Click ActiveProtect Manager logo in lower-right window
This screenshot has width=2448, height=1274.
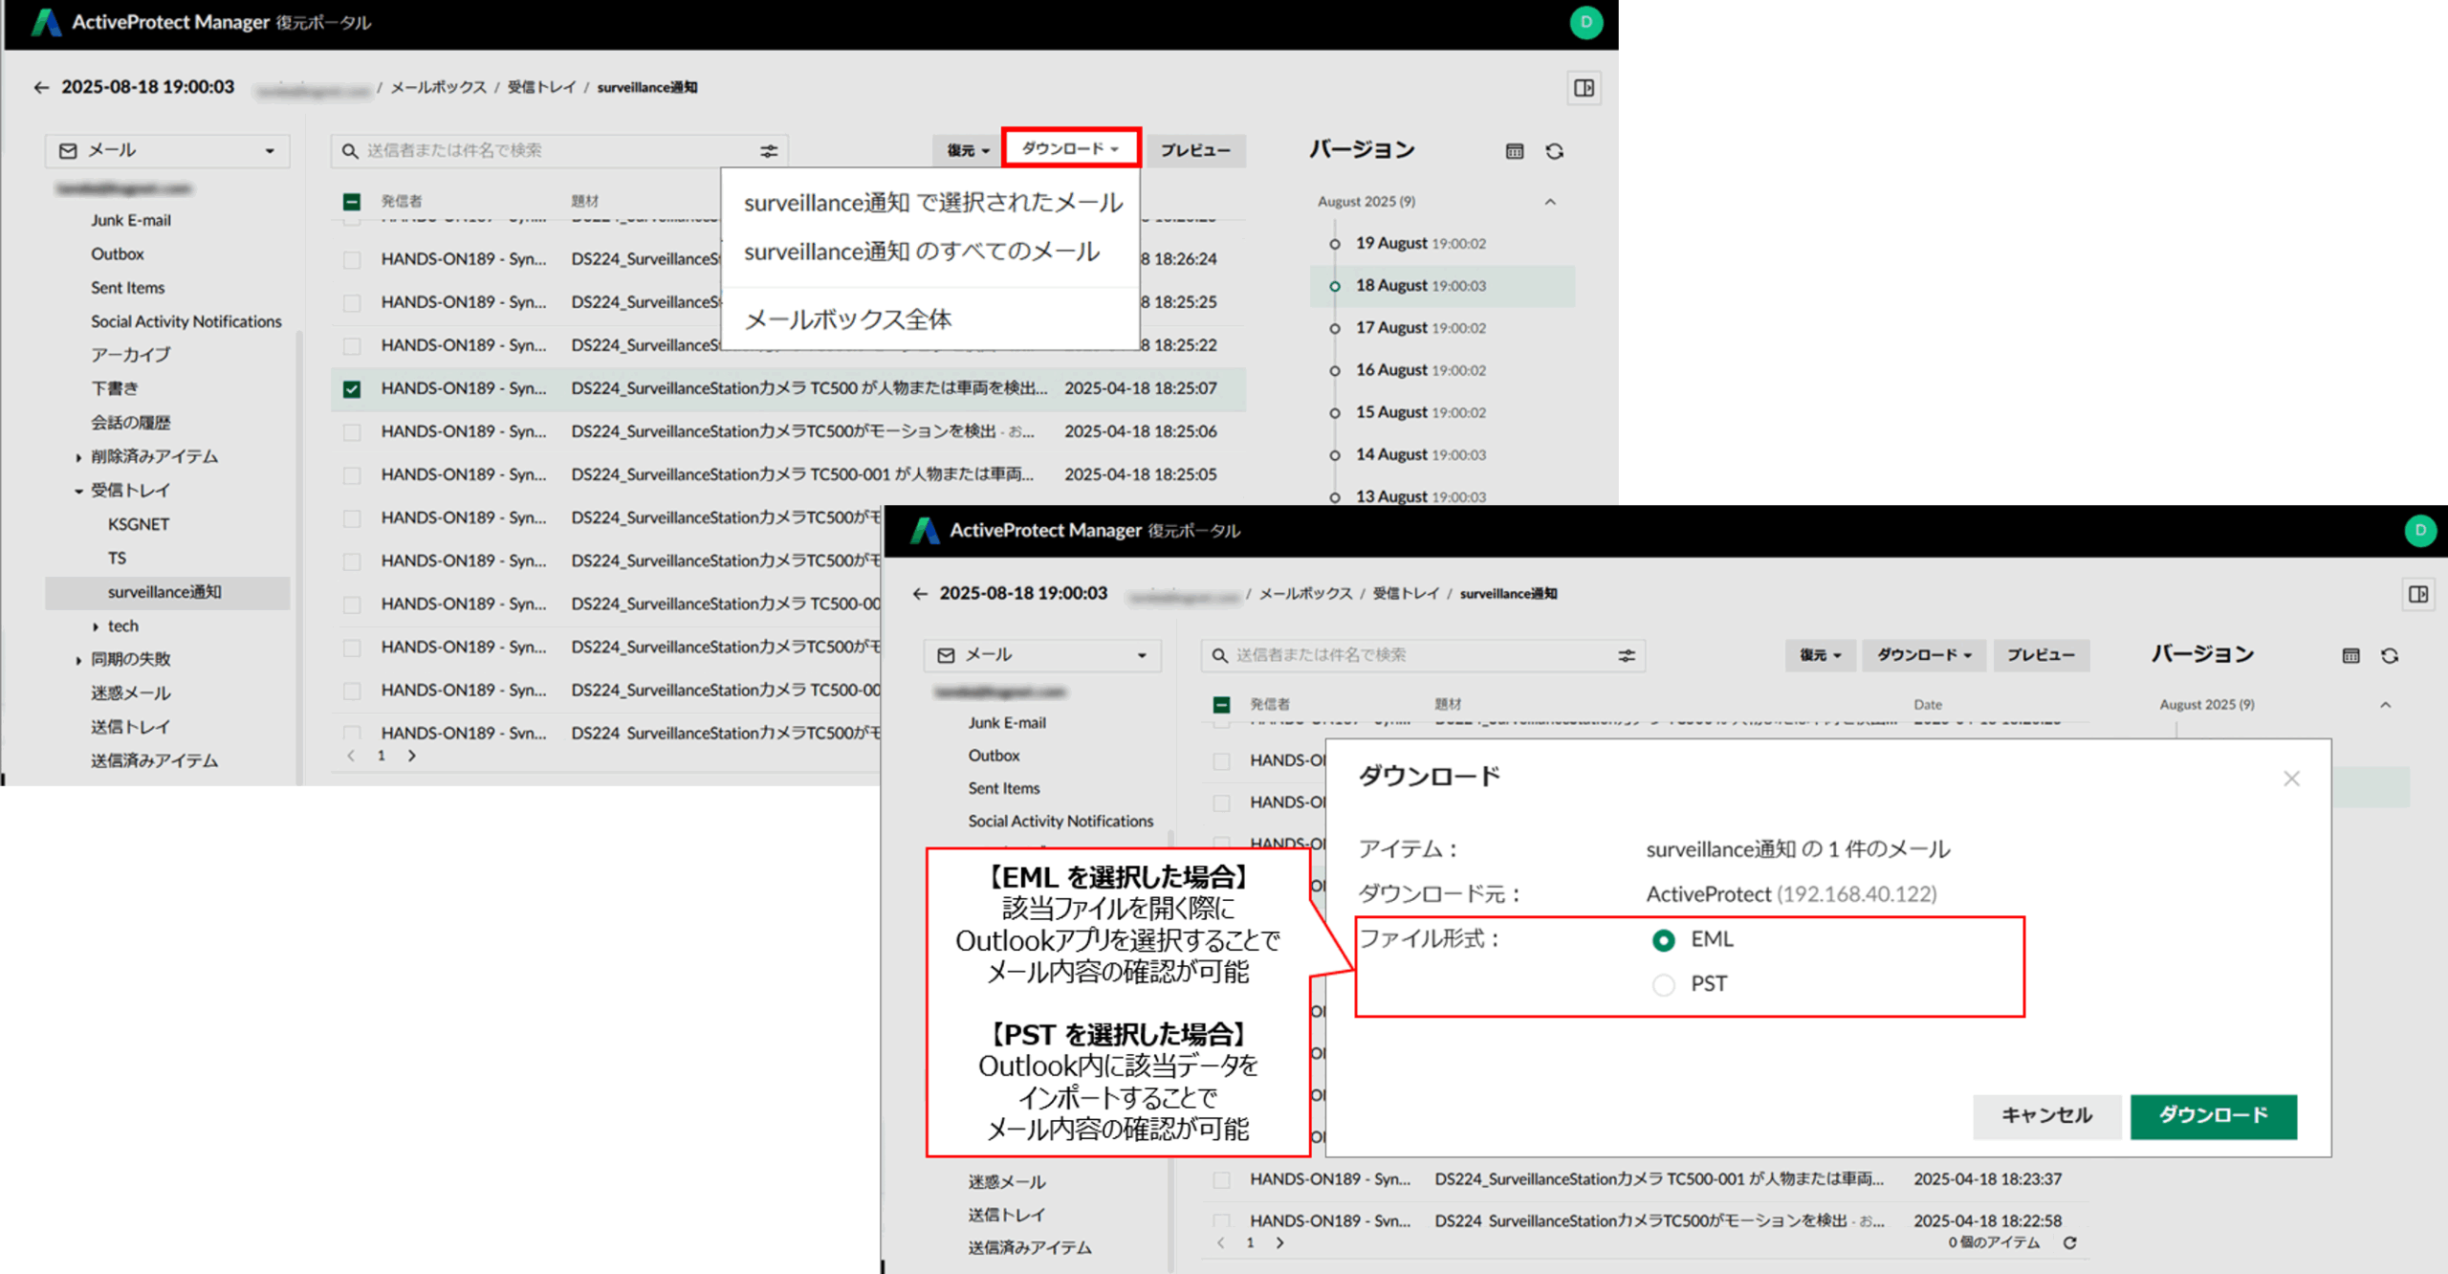click(925, 530)
